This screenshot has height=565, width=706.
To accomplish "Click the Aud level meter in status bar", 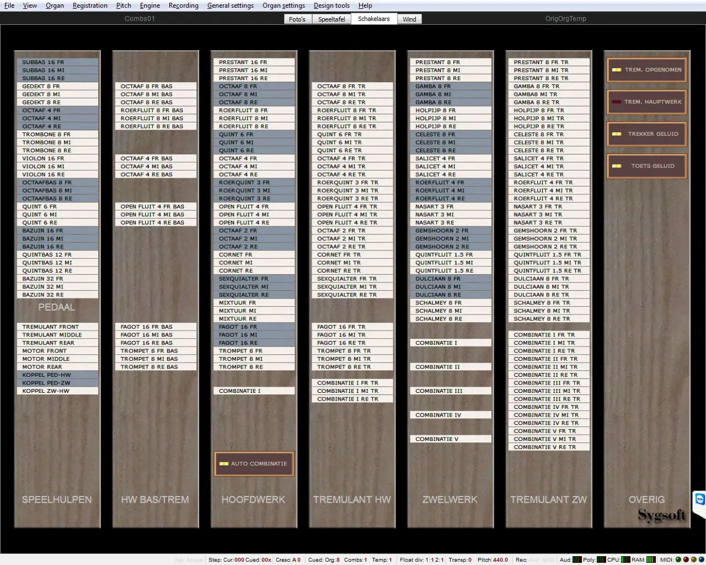I will tap(577, 559).
